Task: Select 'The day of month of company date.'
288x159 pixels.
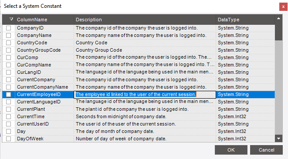Action: tap(145, 131)
